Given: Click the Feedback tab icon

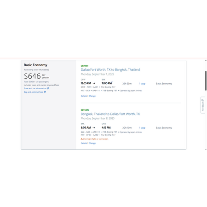Looking at the screenshot, I should (203, 100).
